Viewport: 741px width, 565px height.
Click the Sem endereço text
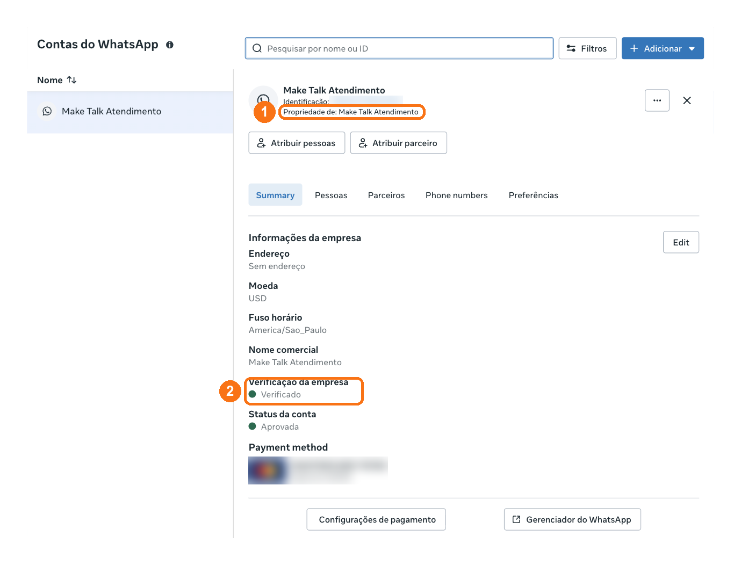[x=277, y=266]
